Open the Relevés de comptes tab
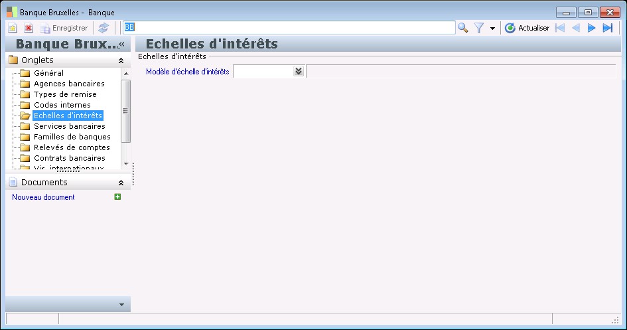The width and height of the screenshot is (627, 330). point(72,147)
